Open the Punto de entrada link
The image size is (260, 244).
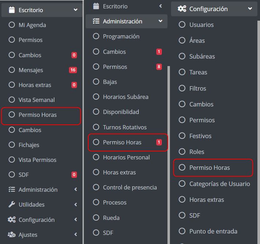pyautogui.click(x=213, y=231)
